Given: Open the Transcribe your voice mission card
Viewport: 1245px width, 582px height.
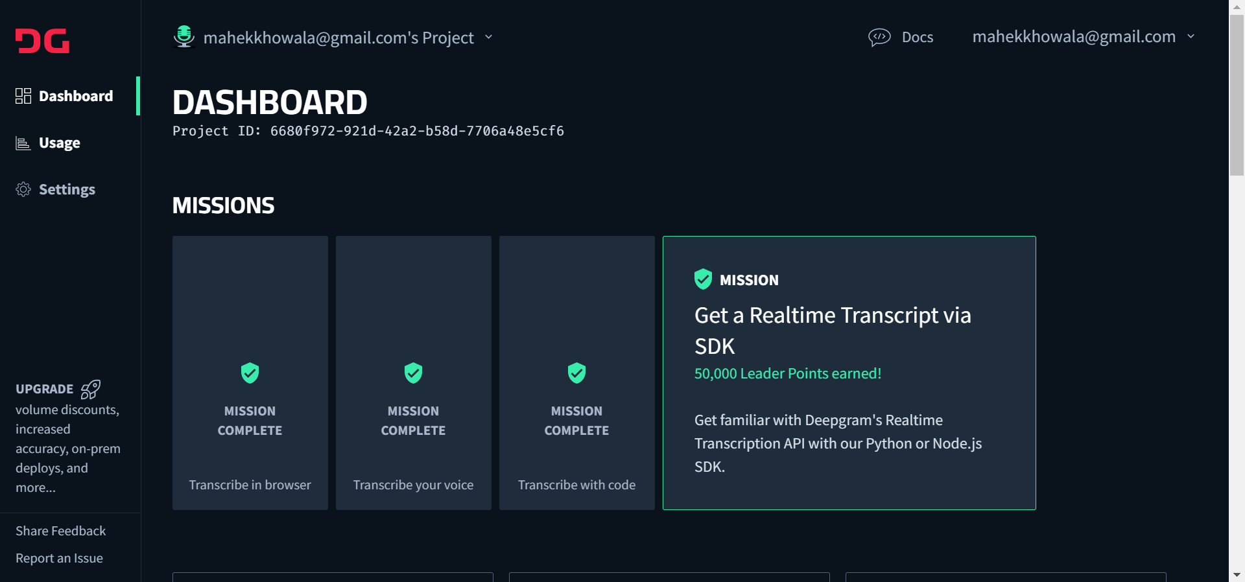Looking at the screenshot, I should tap(414, 373).
